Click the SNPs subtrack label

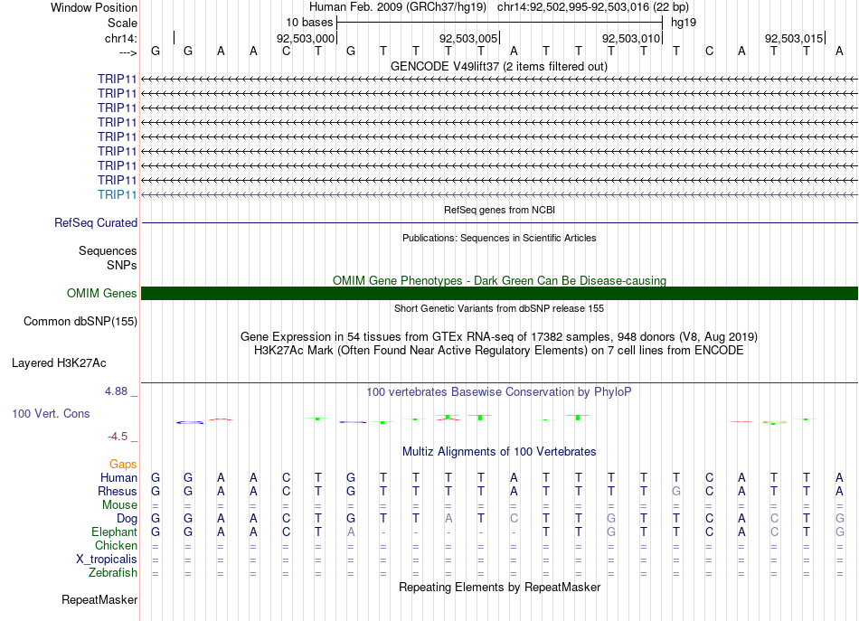click(x=122, y=265)
